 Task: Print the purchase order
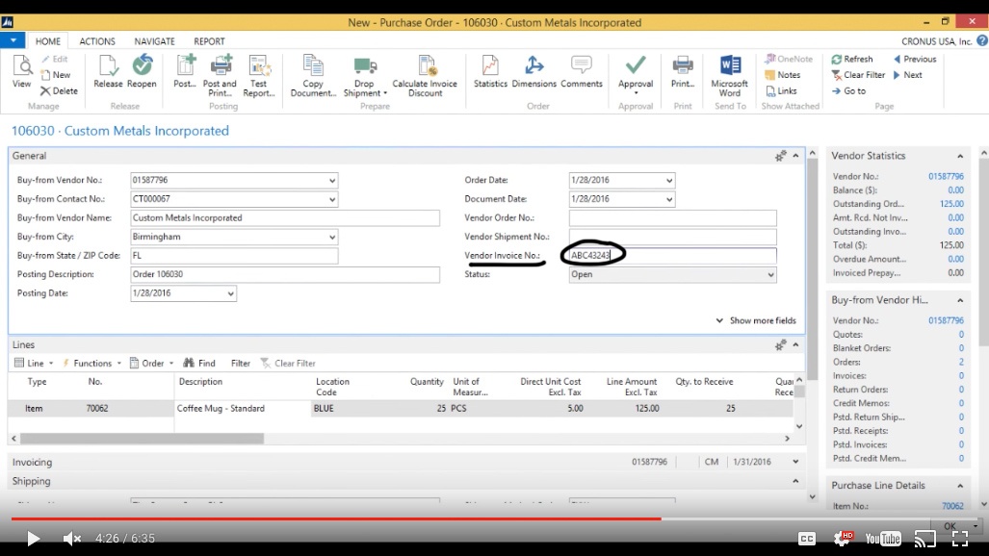tap(683, 71)
